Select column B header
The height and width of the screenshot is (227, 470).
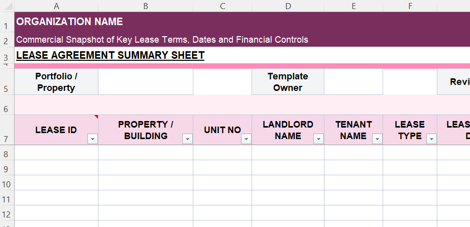[145, 6]
